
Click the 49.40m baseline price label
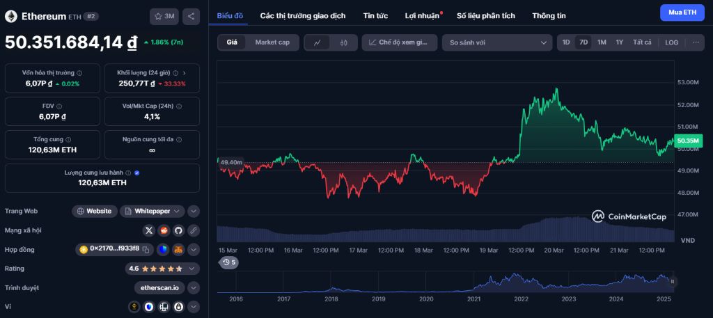(231, 162)
